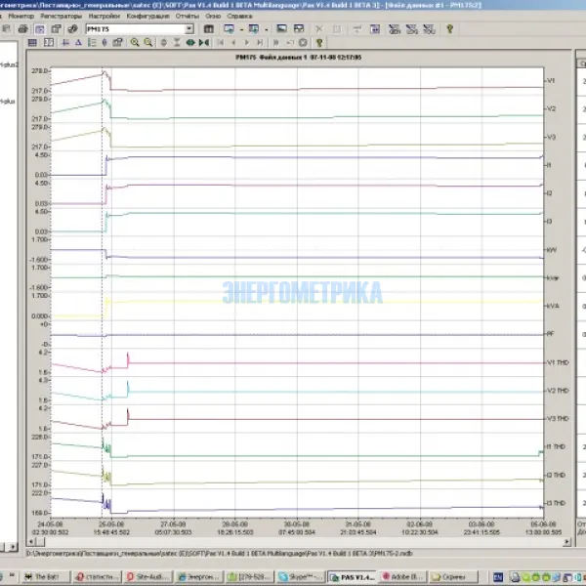Viewport: 586px width, 586px height.
Task: Click the kW trace label
Action: click(551, 250)
